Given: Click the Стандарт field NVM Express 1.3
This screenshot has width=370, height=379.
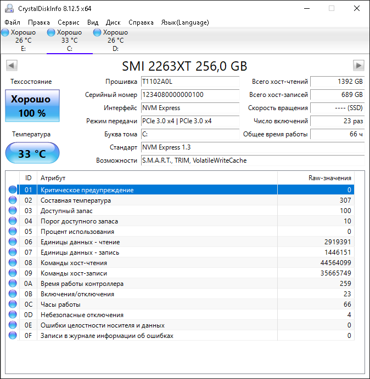Looking at the screenshot, I should click(x=253, y=147).
